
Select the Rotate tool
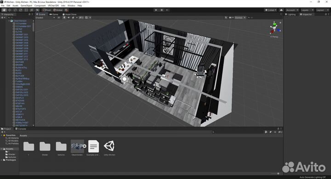(15, 10)
